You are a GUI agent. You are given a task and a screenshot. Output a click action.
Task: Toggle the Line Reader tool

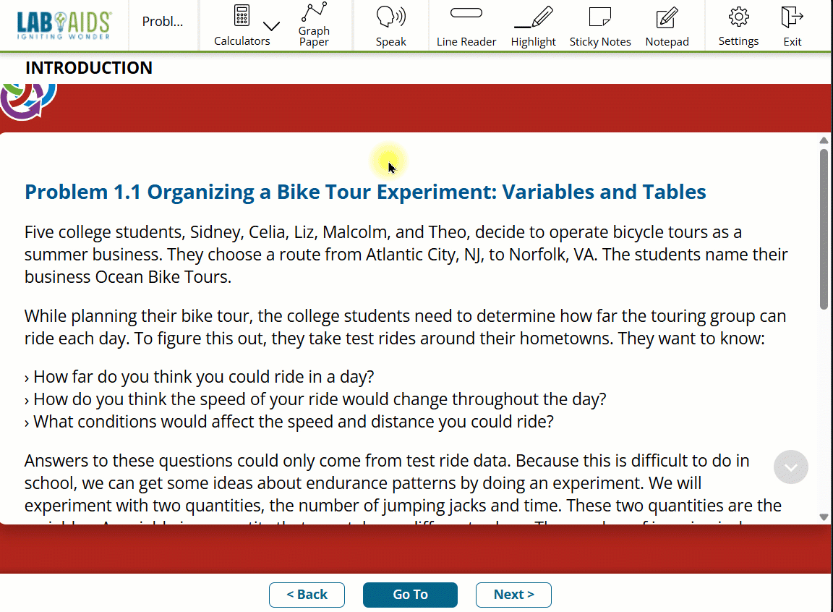click(466, 25)
